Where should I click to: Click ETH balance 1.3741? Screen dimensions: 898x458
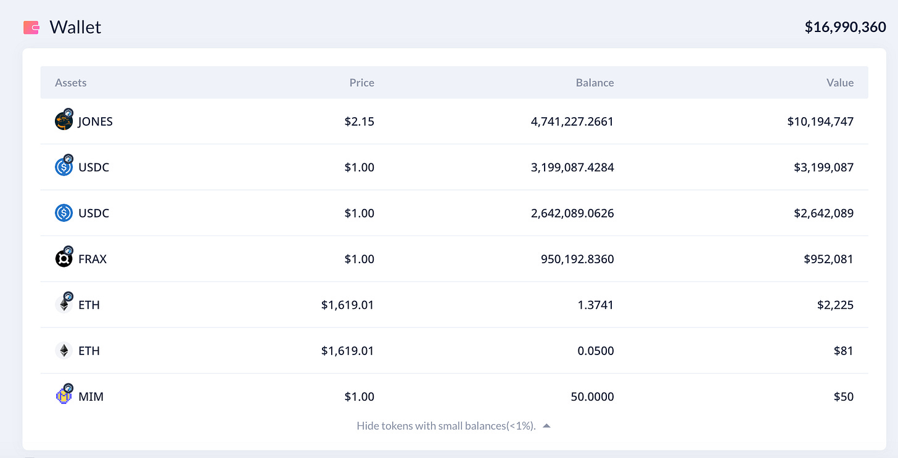pyautogui.click(x=596, y=305)
